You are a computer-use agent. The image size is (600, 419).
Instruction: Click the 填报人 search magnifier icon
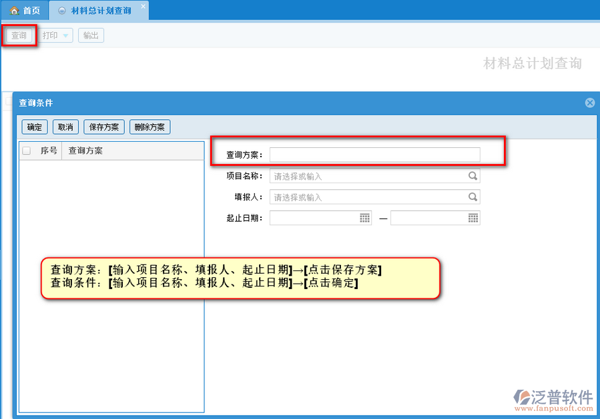pyautogui.click(x=473, y=197)
